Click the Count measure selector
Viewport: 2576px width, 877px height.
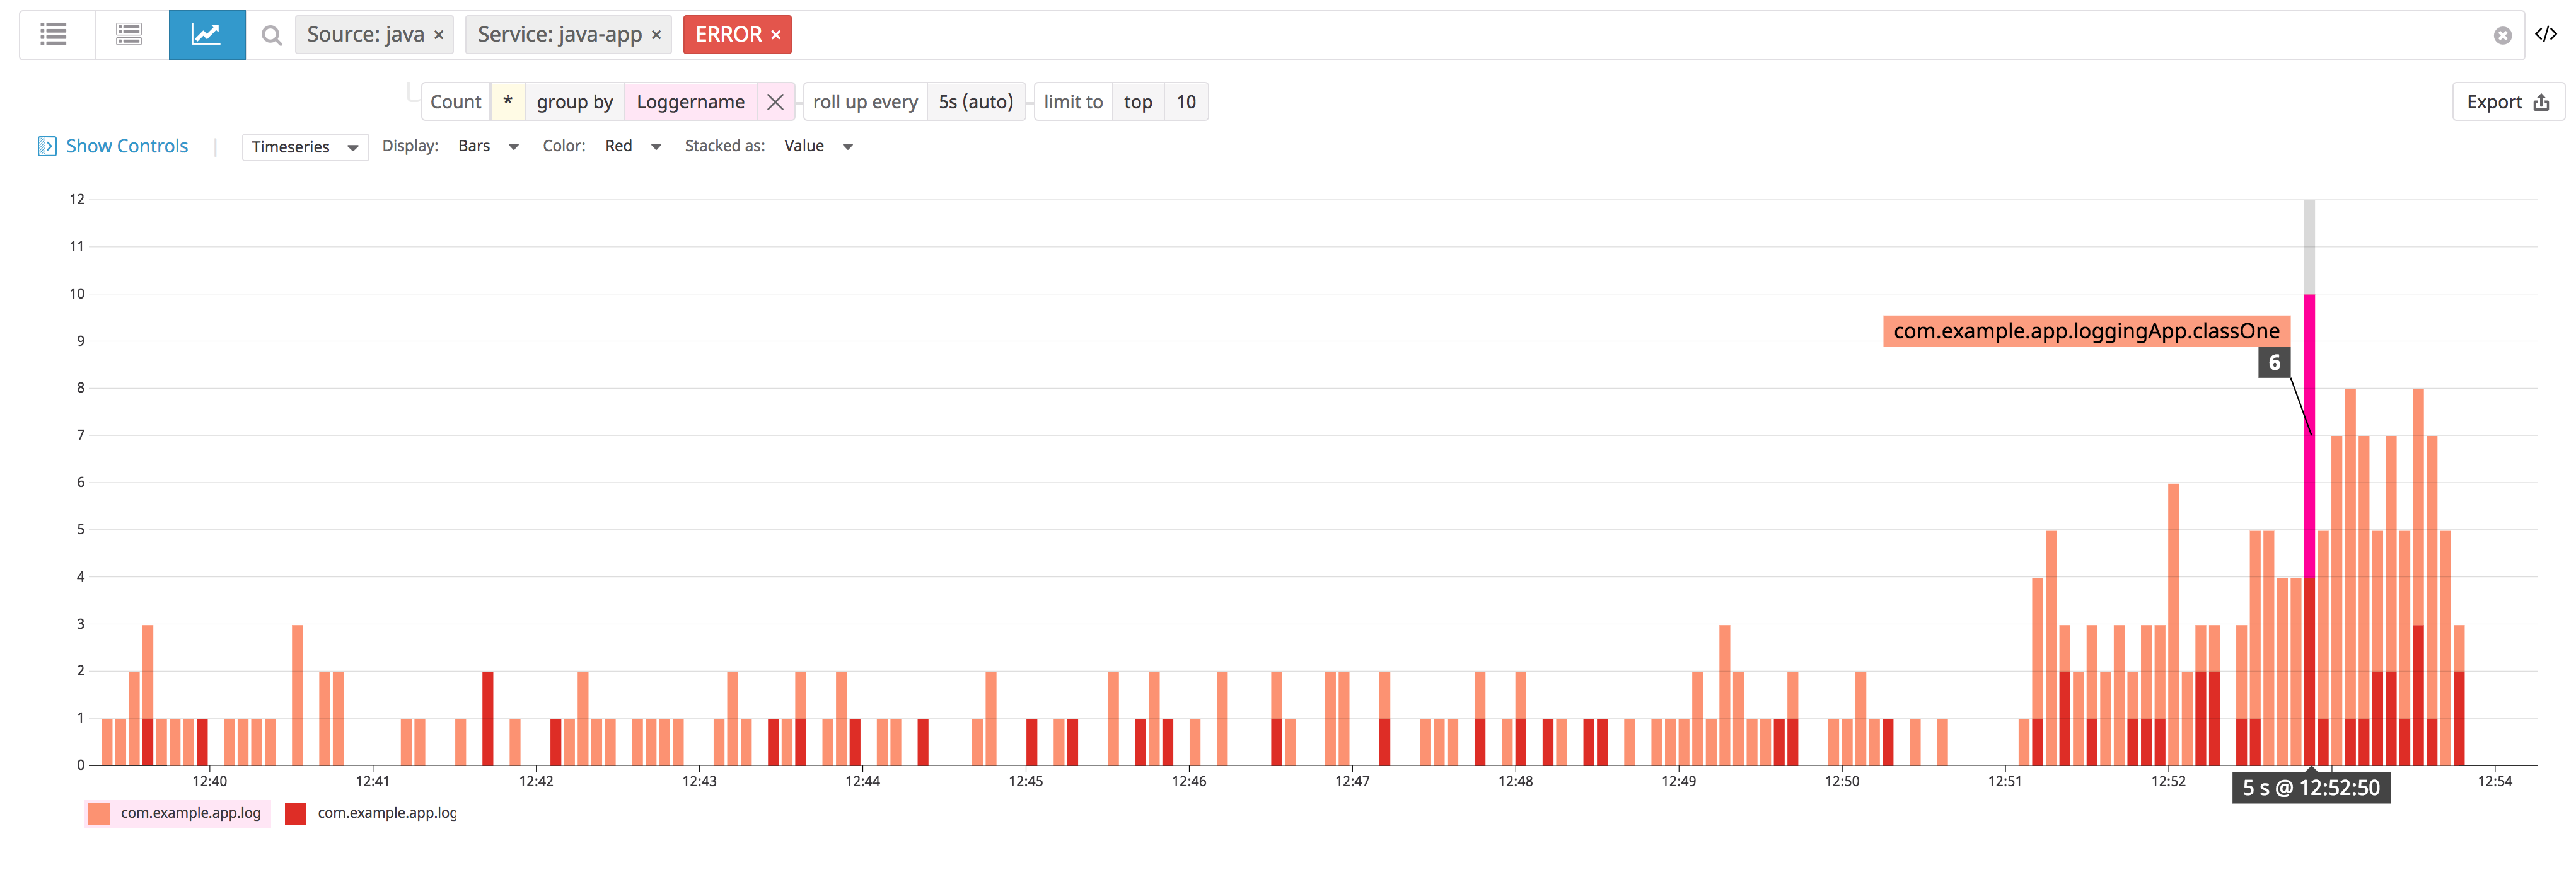pyautogui.click(x=455, y=102)
